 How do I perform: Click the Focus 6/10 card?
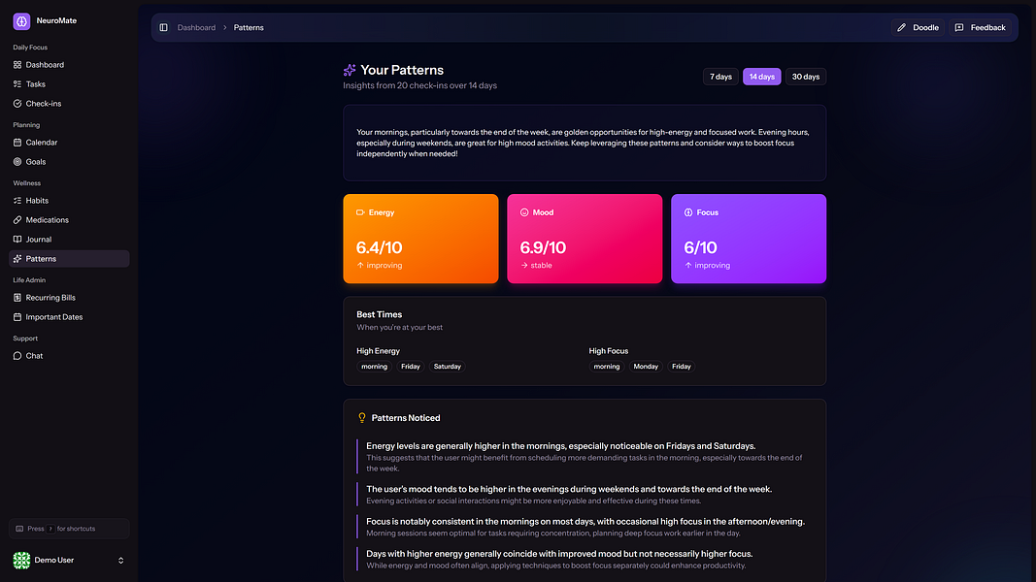[x=749, y=239]
